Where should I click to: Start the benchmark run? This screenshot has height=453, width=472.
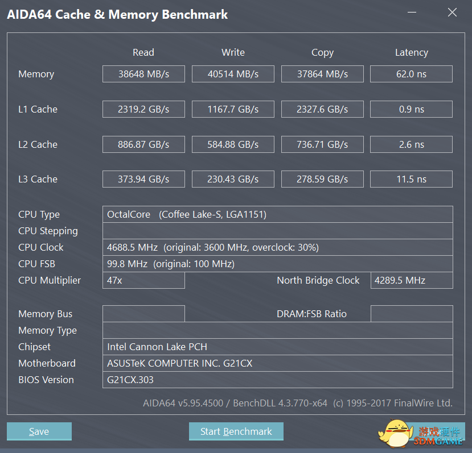pos(236,431)
